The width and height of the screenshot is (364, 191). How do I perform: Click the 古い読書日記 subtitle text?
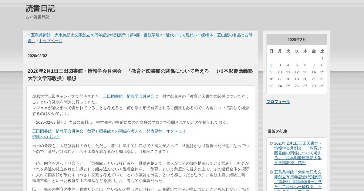pos(38,17)
